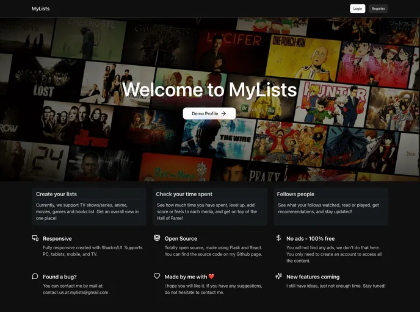
Task: Click the One Piece poster thumbnail
Action: click(289, 143)
